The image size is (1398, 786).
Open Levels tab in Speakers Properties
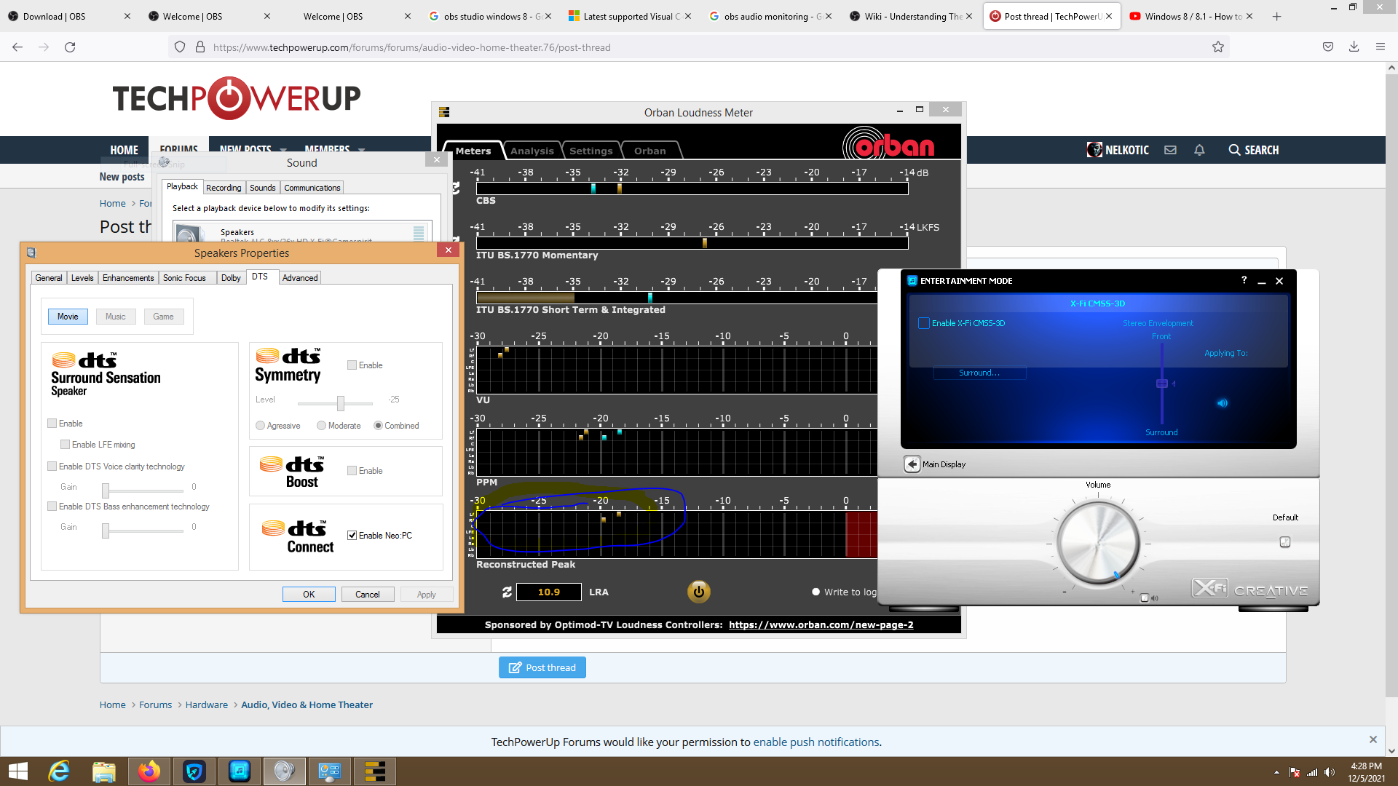[82, 278]
